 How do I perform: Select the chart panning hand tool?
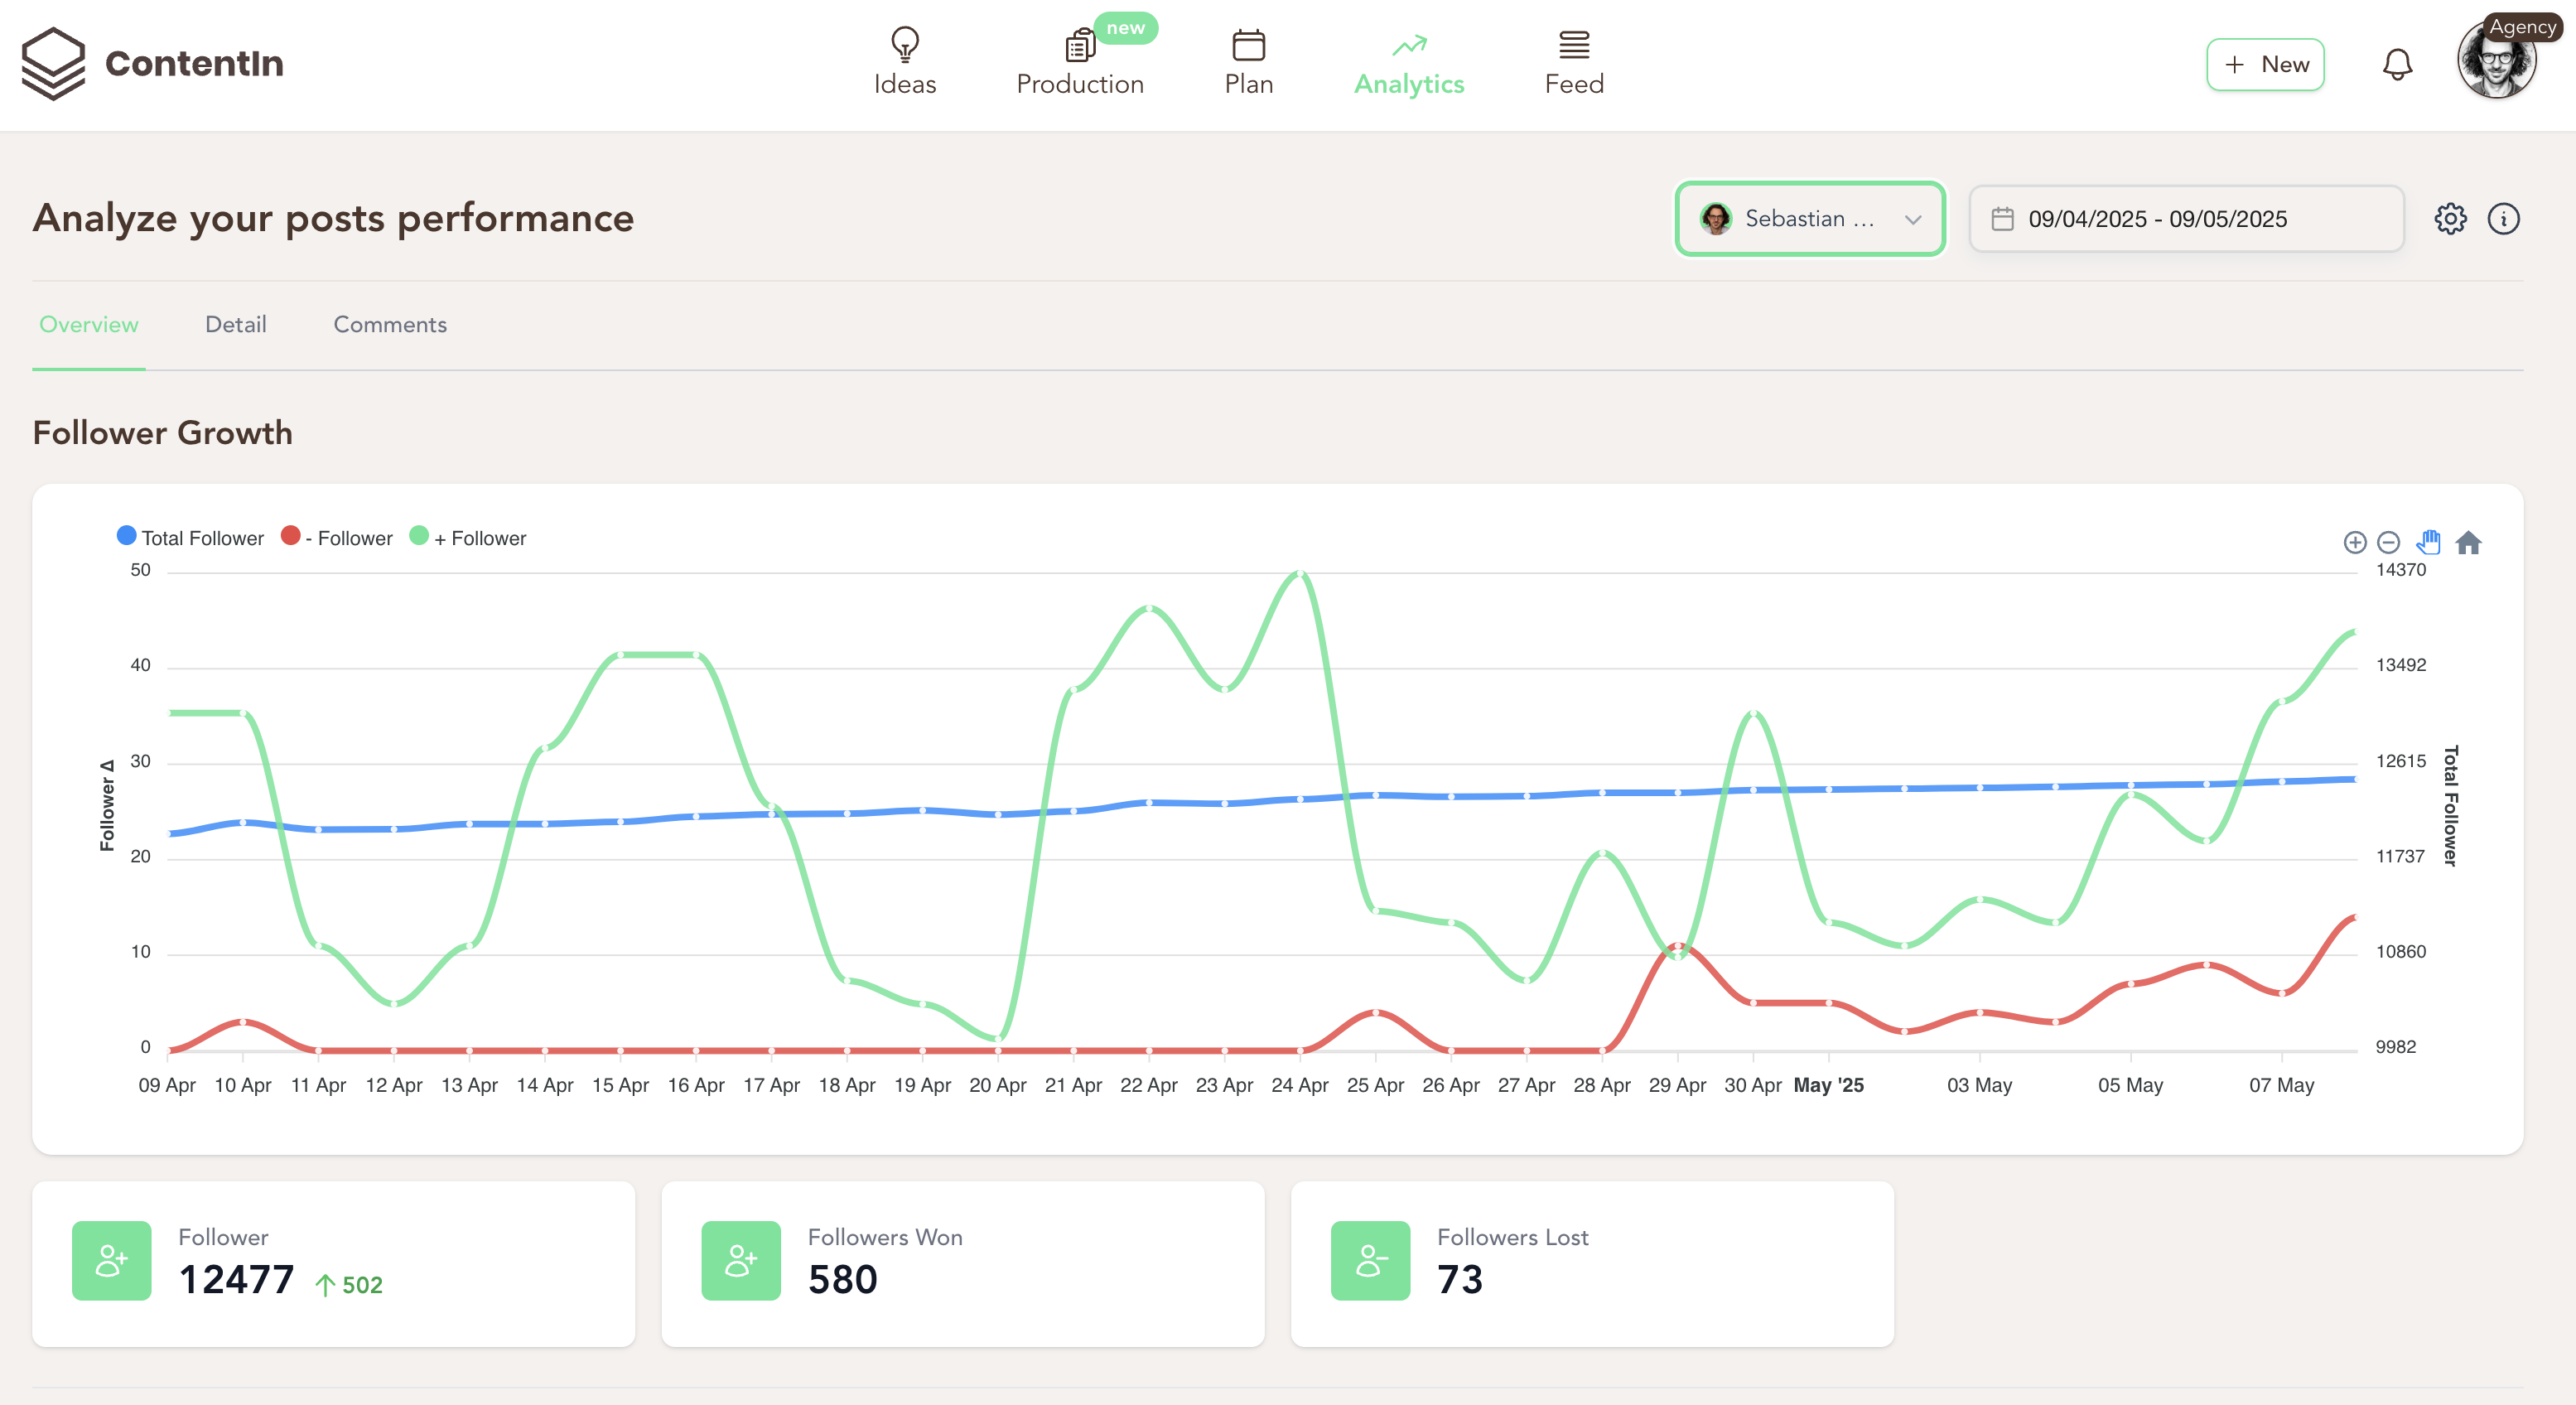(x=2428, y=542)
